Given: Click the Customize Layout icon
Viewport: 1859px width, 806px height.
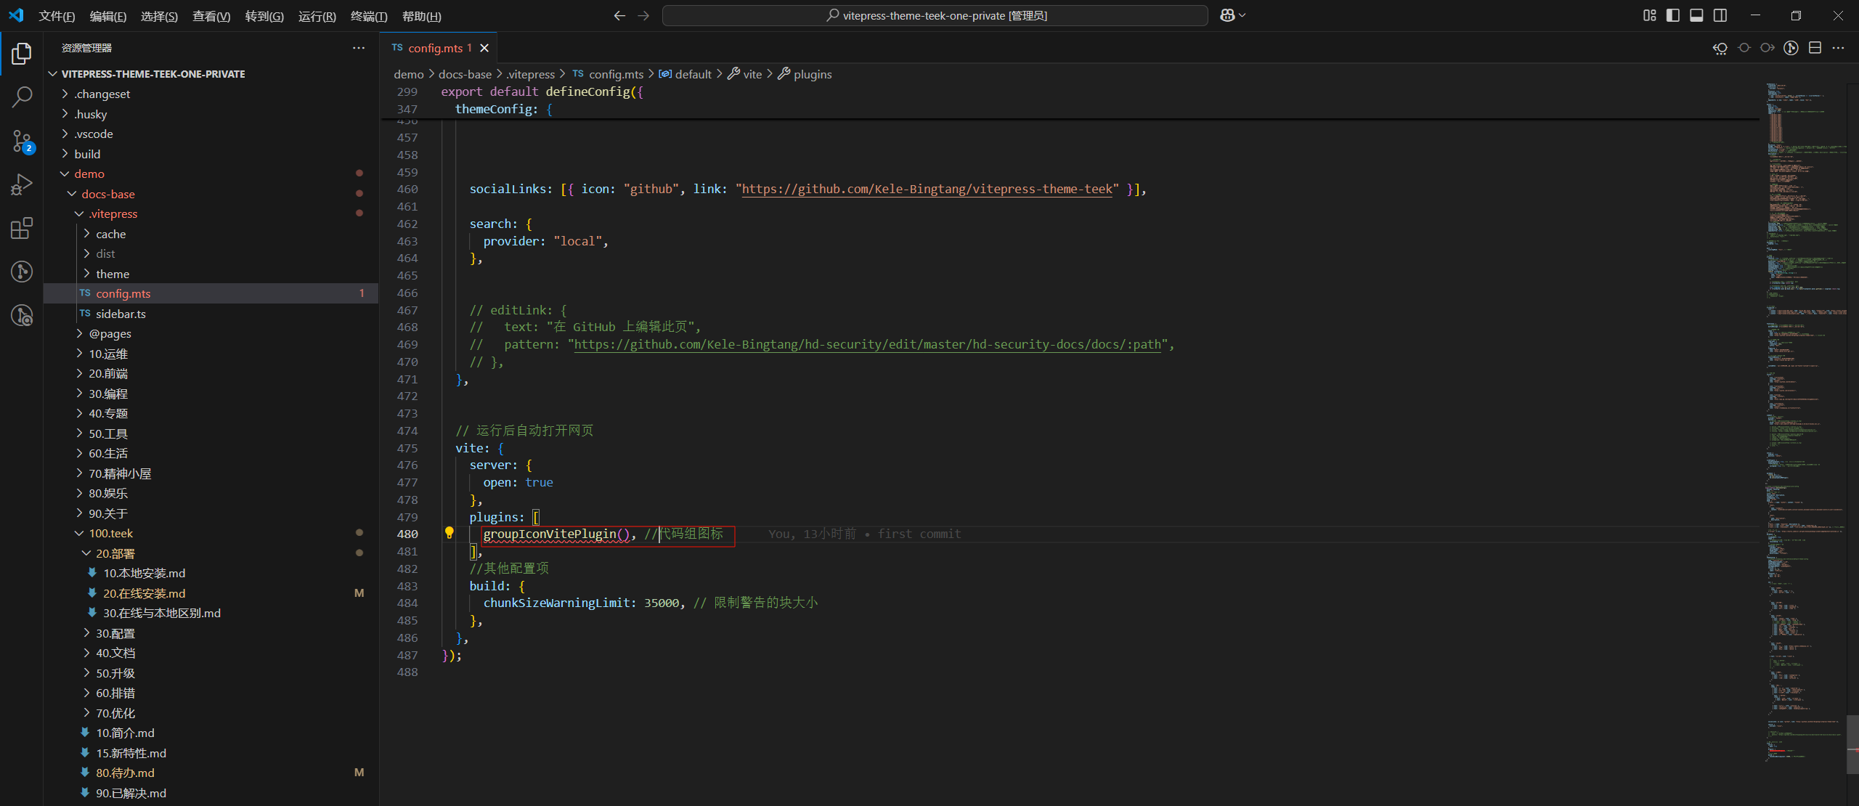Looking at the screenshot, I should click(x=1650, y=15).
